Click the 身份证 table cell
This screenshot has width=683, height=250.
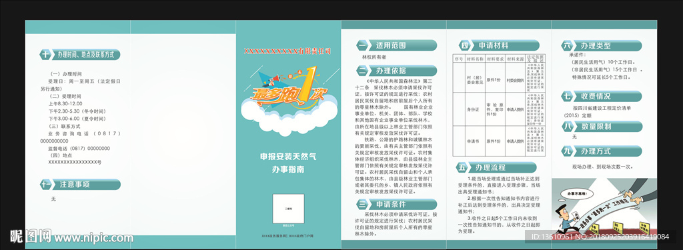[474, 109]
